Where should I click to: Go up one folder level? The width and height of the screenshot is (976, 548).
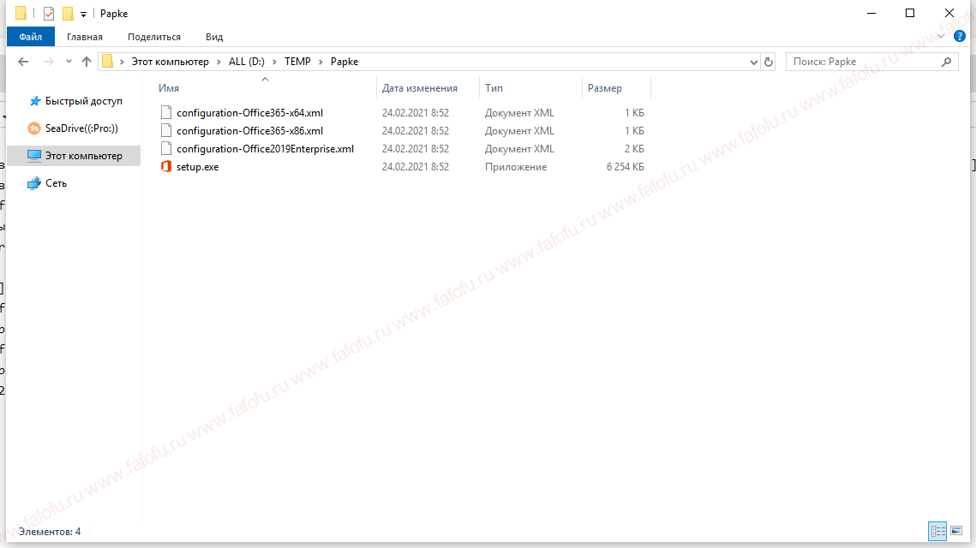(x=87, y=62)
